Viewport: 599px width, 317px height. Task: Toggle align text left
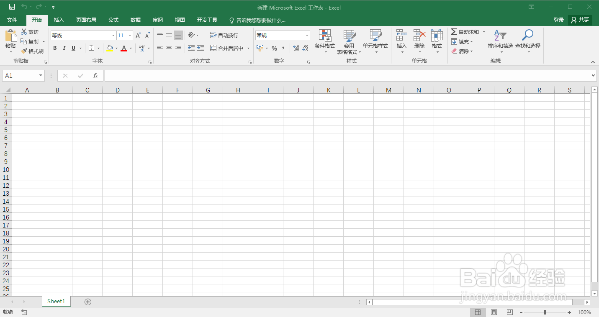point(160,48)
